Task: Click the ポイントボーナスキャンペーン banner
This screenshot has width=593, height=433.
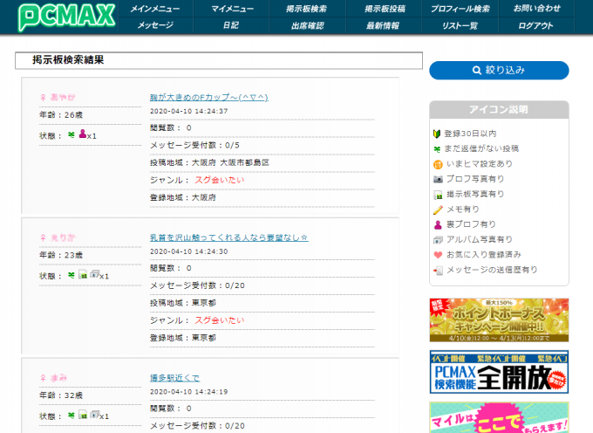Action: pyautogui.click(x=499, y=320)
